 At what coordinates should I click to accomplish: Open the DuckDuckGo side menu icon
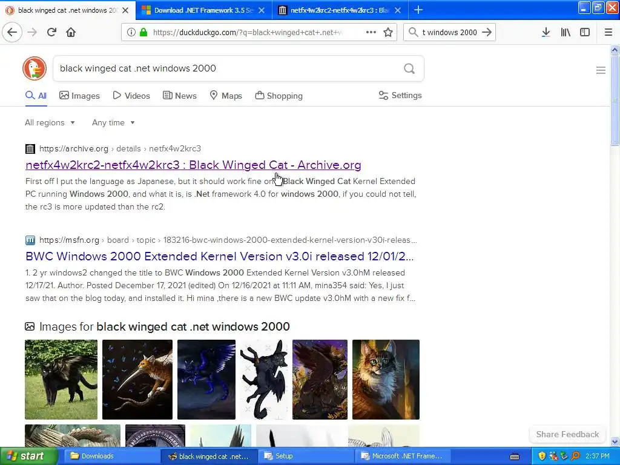tap(601, 70)
